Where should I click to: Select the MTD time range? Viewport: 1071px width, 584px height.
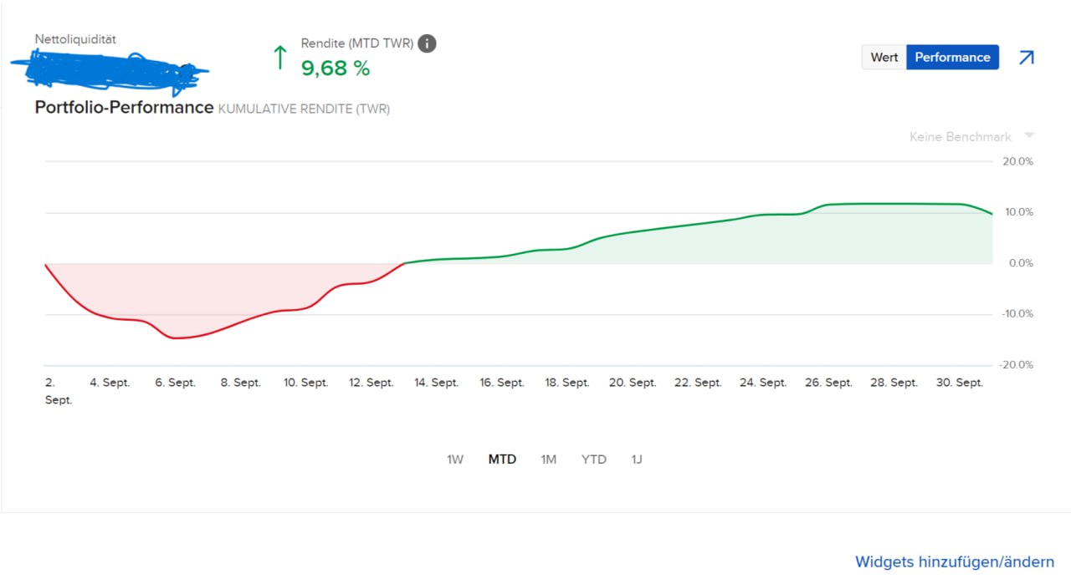[x=502, y=460]
